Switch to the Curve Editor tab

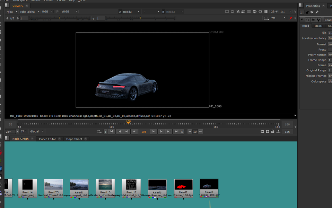tap(47, 139)
